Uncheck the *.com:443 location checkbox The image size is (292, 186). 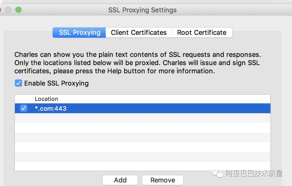pyautogui.click(x=24, y=108)
